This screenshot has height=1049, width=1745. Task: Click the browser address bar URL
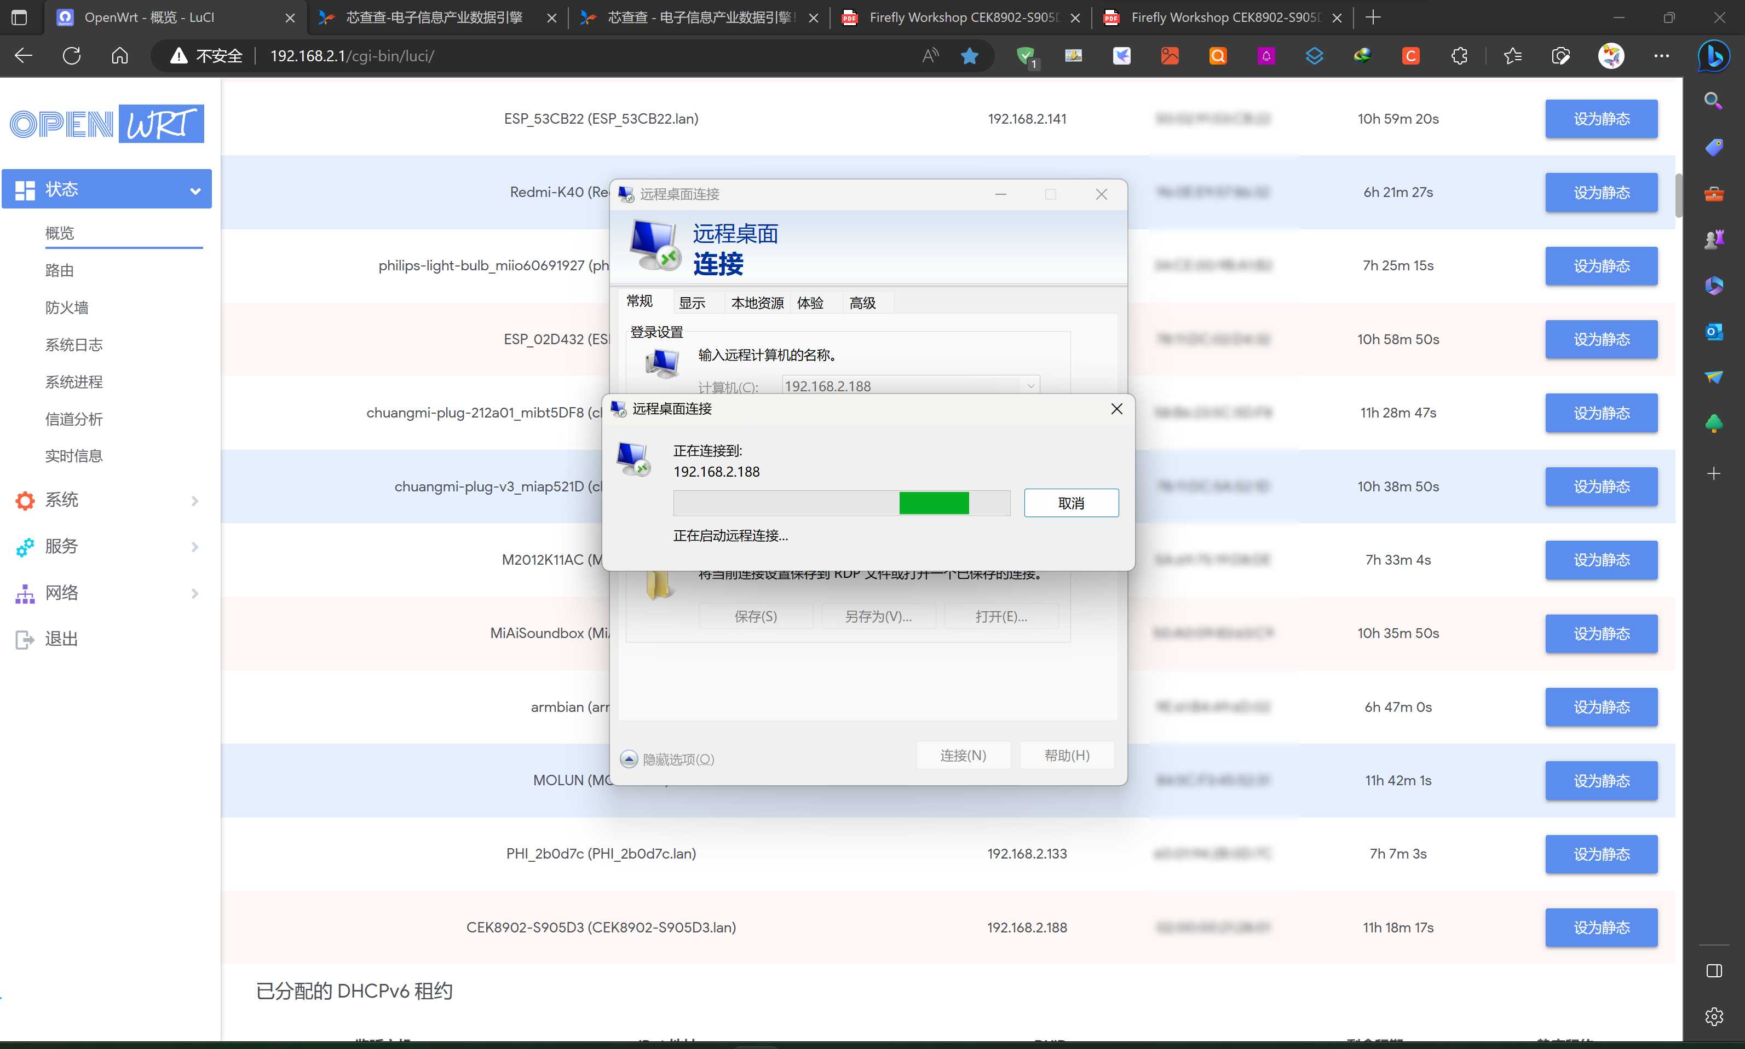click(352, 56)
